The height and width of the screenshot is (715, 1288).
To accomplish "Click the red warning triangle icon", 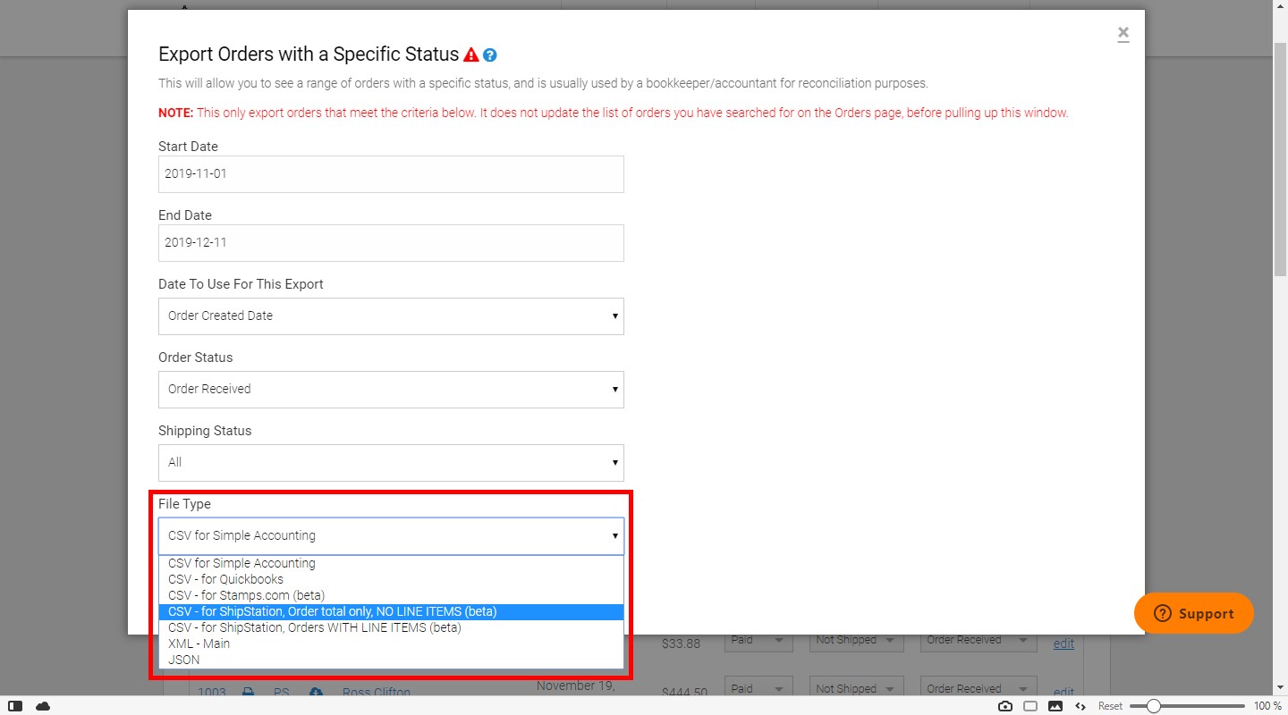I will click(x=471, y=55).
